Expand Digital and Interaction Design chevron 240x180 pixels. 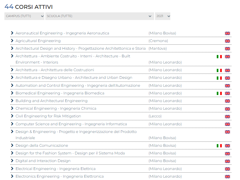point(12,161)
